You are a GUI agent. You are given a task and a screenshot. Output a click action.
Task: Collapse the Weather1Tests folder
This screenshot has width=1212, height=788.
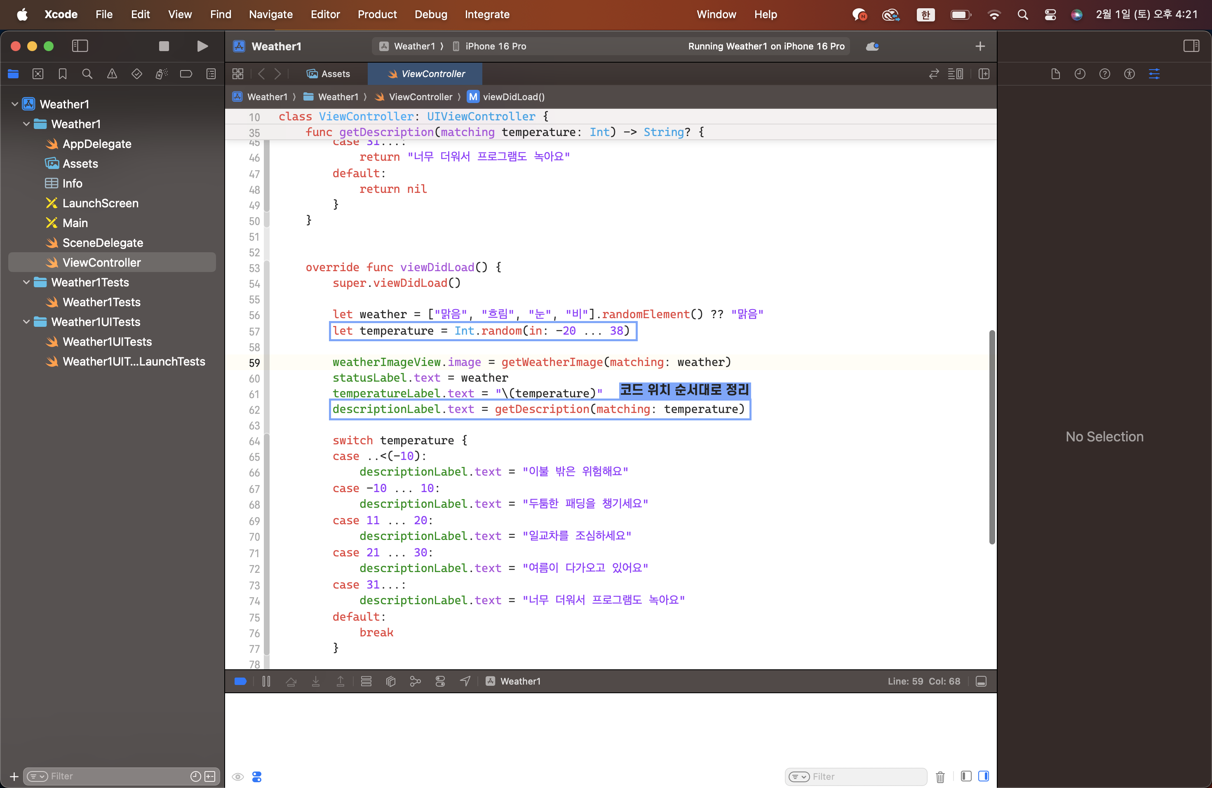[x=26, y=283]
